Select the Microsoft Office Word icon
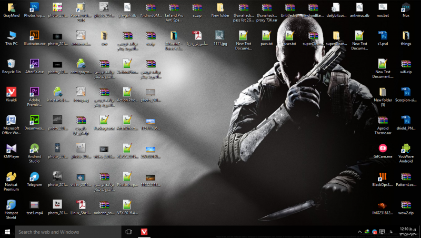Screen dimensions: 421x238 pyautogui.click(x=11, y=125)
